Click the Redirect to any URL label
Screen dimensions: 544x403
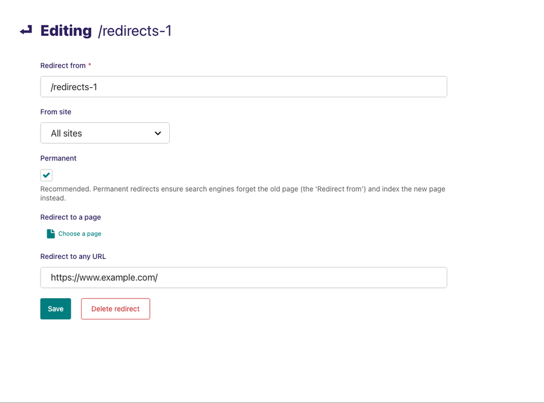click(73, 257)
